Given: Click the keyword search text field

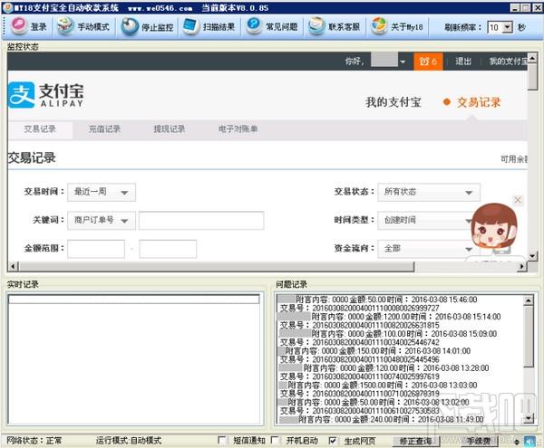Looking at the screenshot, I should [x=201, y=220].
